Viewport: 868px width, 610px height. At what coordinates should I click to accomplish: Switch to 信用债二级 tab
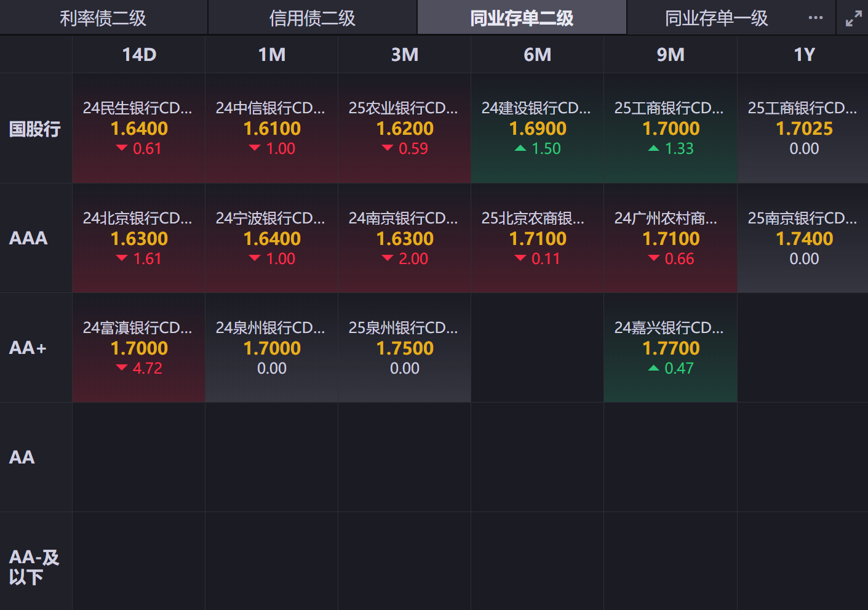pos(313,18)
